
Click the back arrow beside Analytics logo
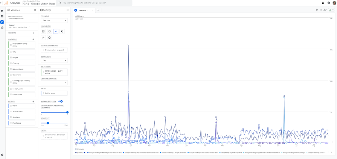click(x=1, y=3)
